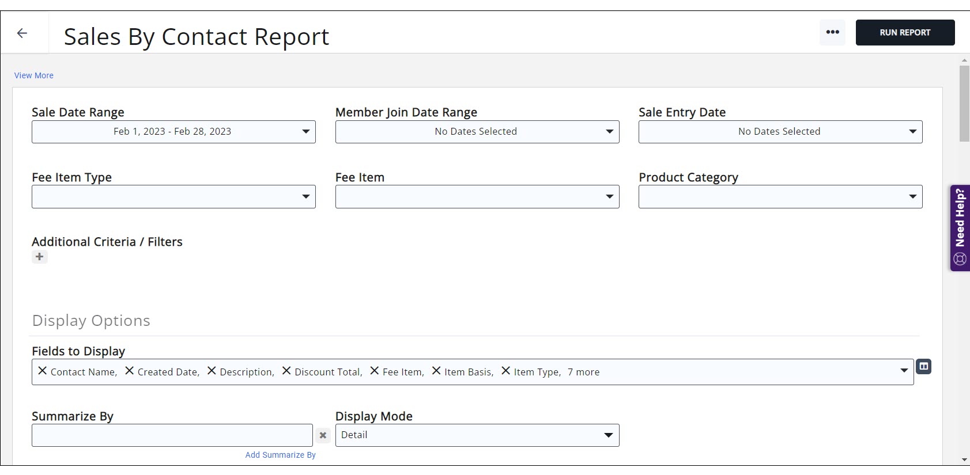
Task: Open the field chooser icon beside Fields to Display
Action: tap(923, 366)
